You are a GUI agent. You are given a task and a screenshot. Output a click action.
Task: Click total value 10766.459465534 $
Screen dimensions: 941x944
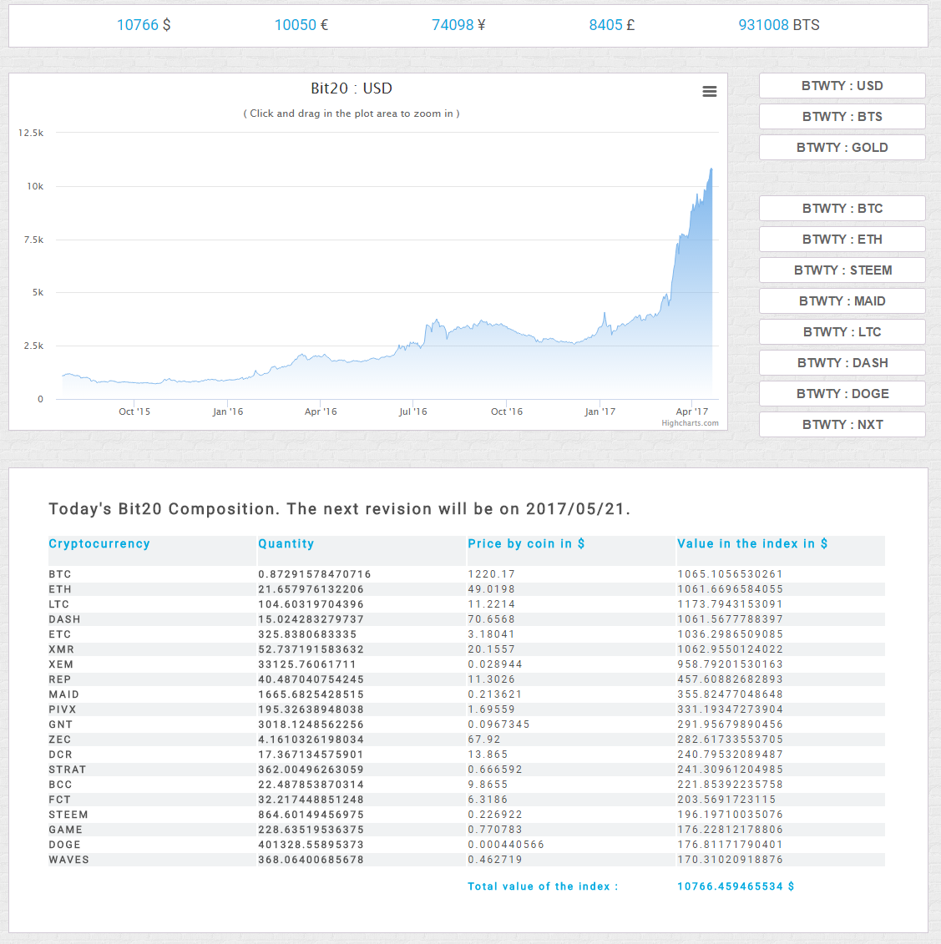(x=736, y=886)
